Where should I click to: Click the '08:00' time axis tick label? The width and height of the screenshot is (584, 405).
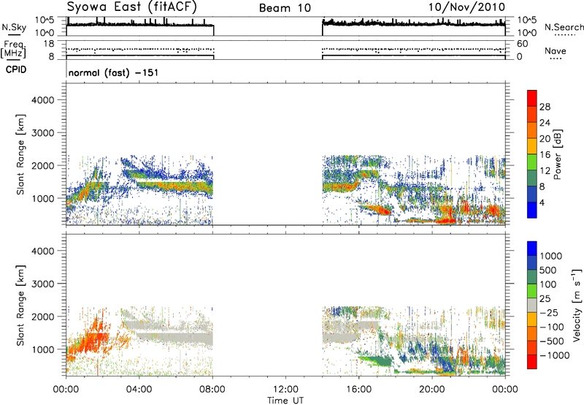tap(212, 390)
